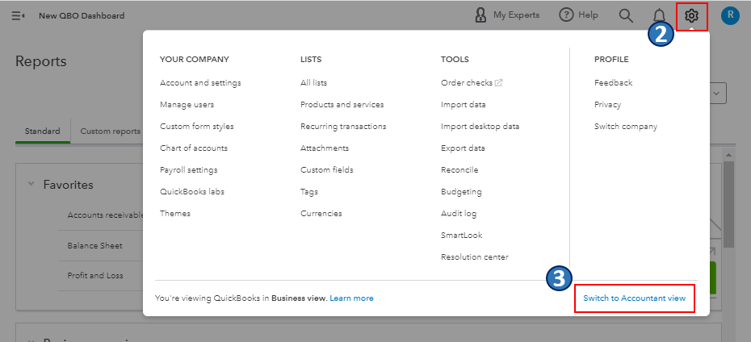The height and width of the screenshot is (342, 751).
Task: Click the Help question mark icon
Action: pos(566,15)
